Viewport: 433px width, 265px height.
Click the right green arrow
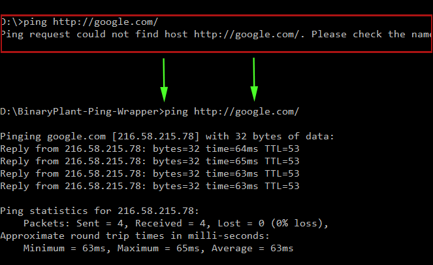click(254, 79)
